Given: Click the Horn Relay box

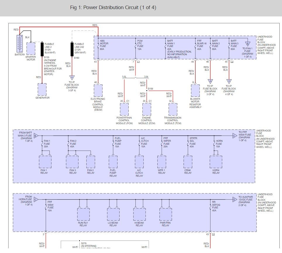Looking at the screenshot, I should coord(216,162).
